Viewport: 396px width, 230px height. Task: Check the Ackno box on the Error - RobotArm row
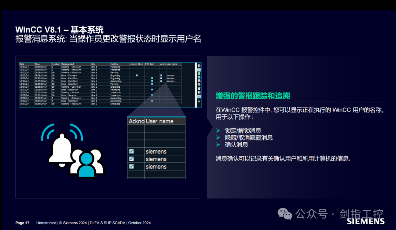[161, 79]
